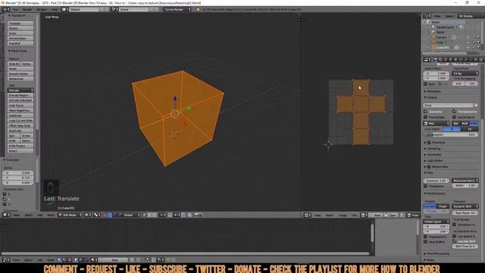The width and height of the screenshot is (485, 273).
Task: Toggle the UV editor pin image icon
Action: point(402,215)
